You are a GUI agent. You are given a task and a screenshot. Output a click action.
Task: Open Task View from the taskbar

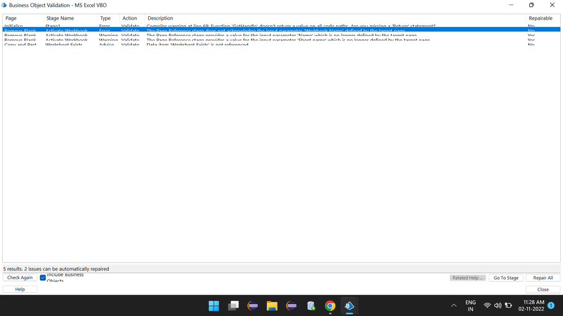click(233, 306)
